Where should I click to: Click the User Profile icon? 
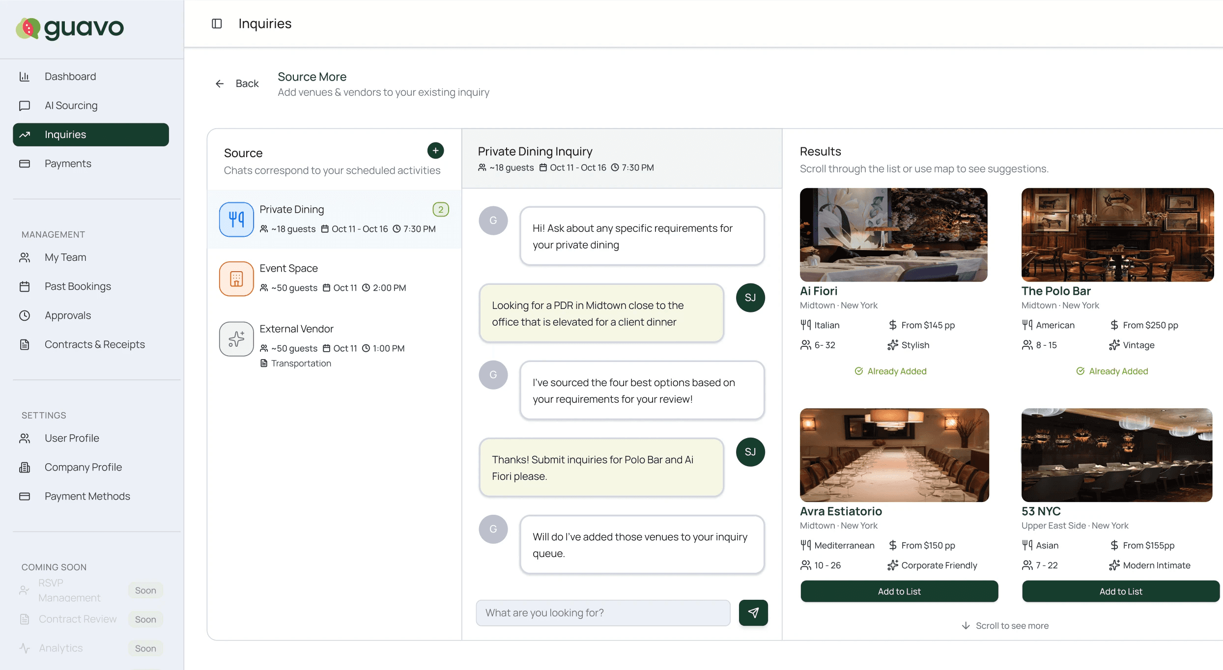pos(25,438)
